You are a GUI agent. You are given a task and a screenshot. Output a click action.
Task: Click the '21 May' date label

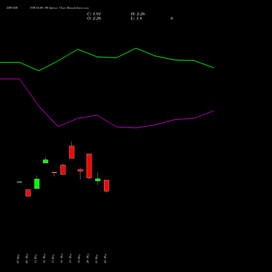(x=96, y=259)
